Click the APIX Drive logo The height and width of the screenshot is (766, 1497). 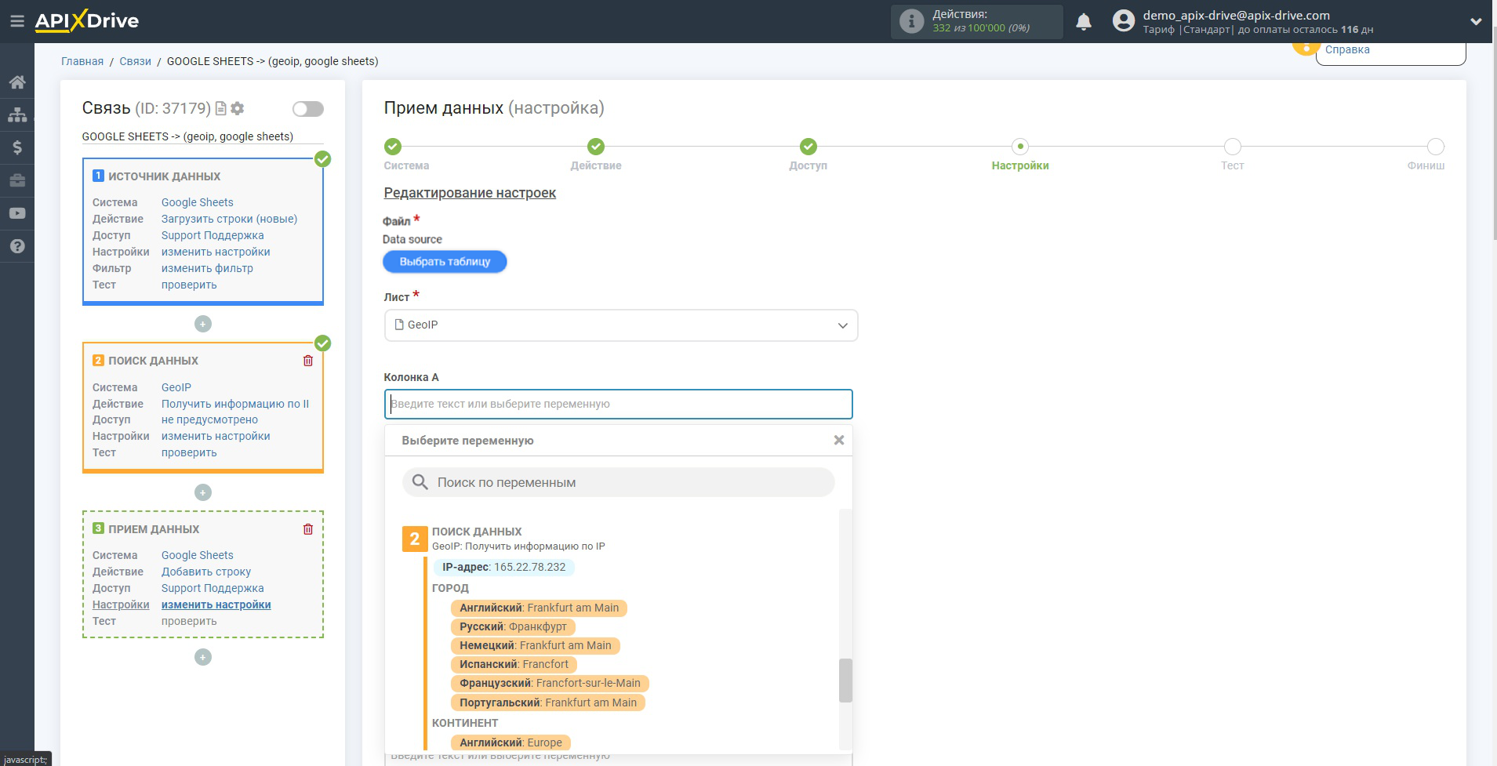tap(87, 21)
